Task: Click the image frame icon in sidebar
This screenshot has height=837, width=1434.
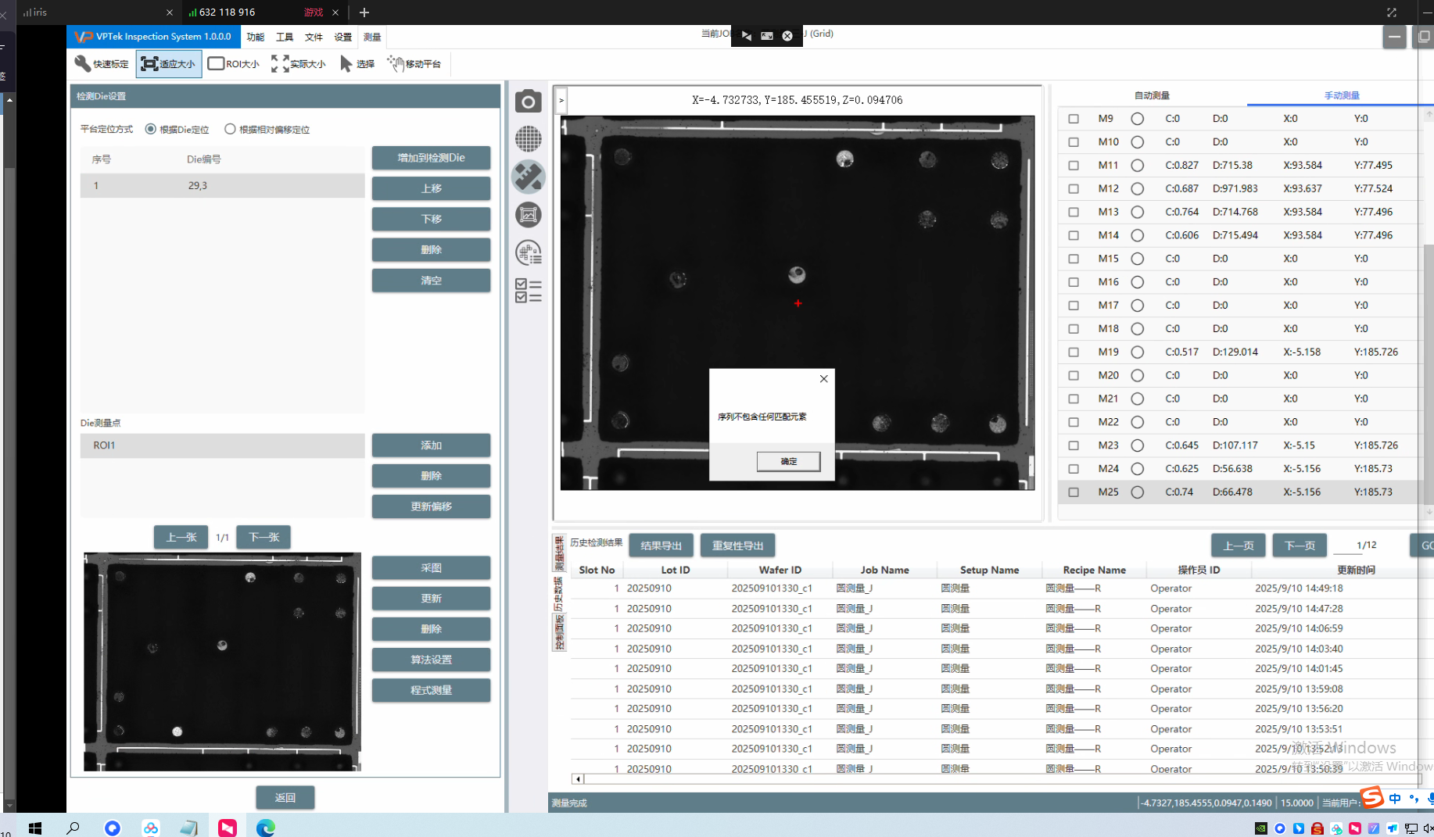Action: coord(529,215)
